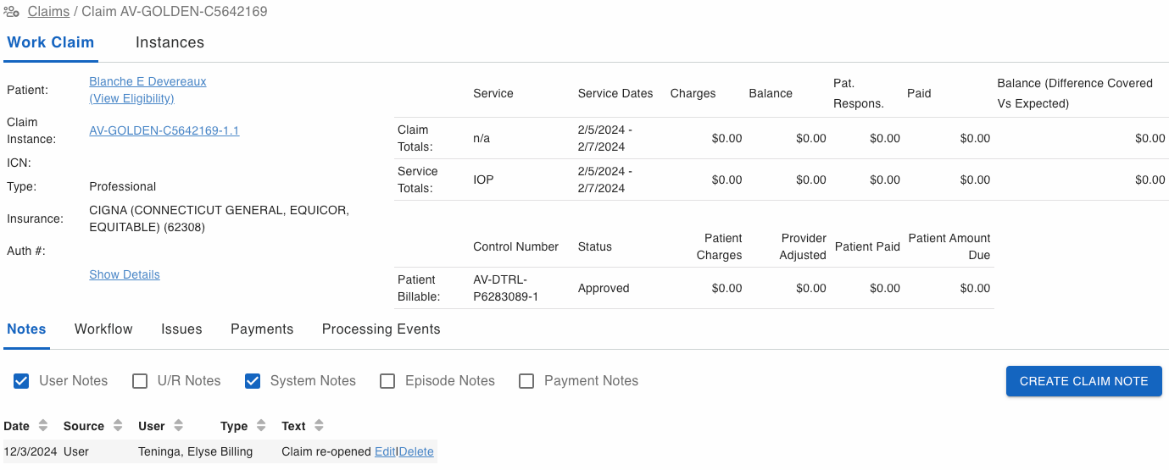Go to the Payments tab
This screenshot has height=470, width=1169.
262,329
